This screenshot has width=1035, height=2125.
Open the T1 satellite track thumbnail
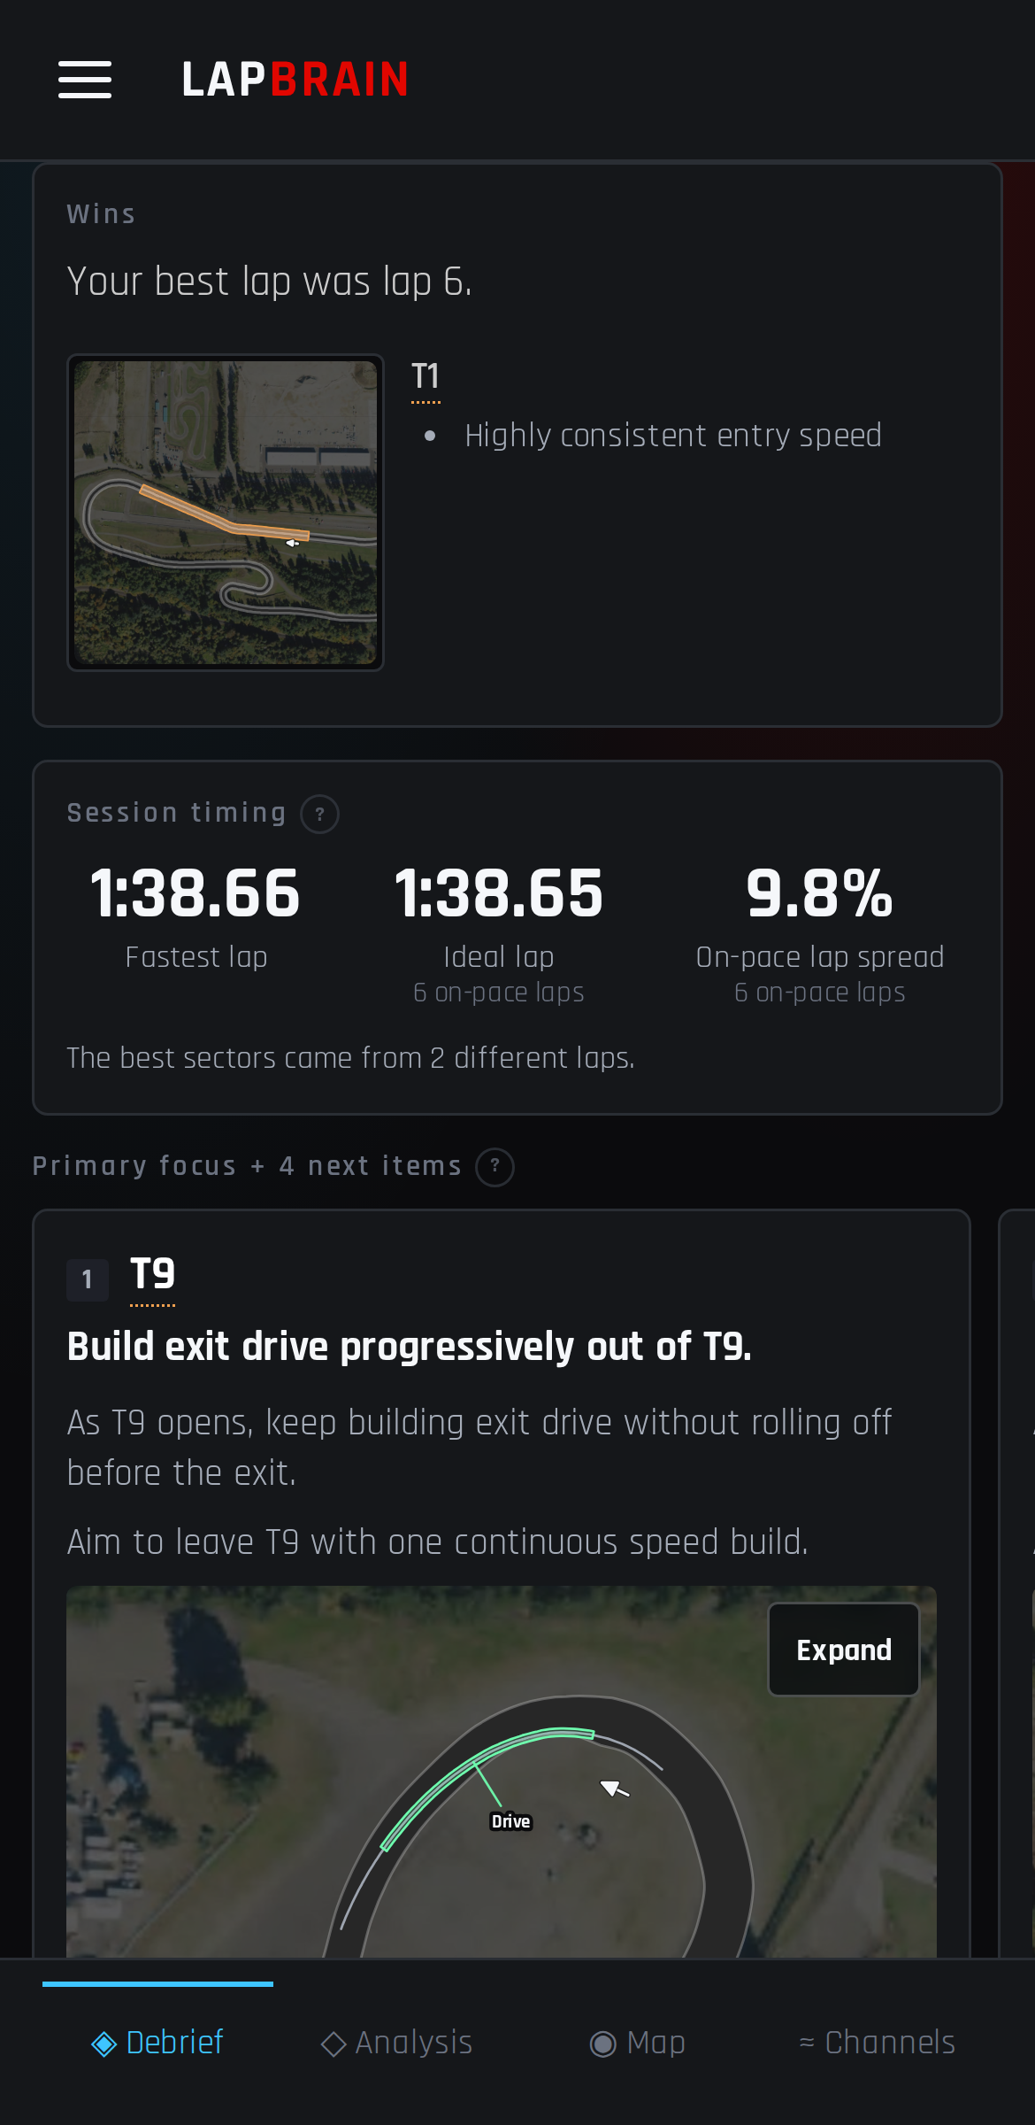click(226, 513)
